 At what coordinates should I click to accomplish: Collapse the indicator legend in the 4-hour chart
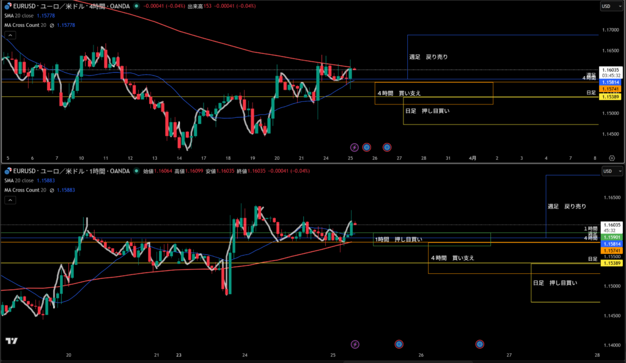point(9,35)
